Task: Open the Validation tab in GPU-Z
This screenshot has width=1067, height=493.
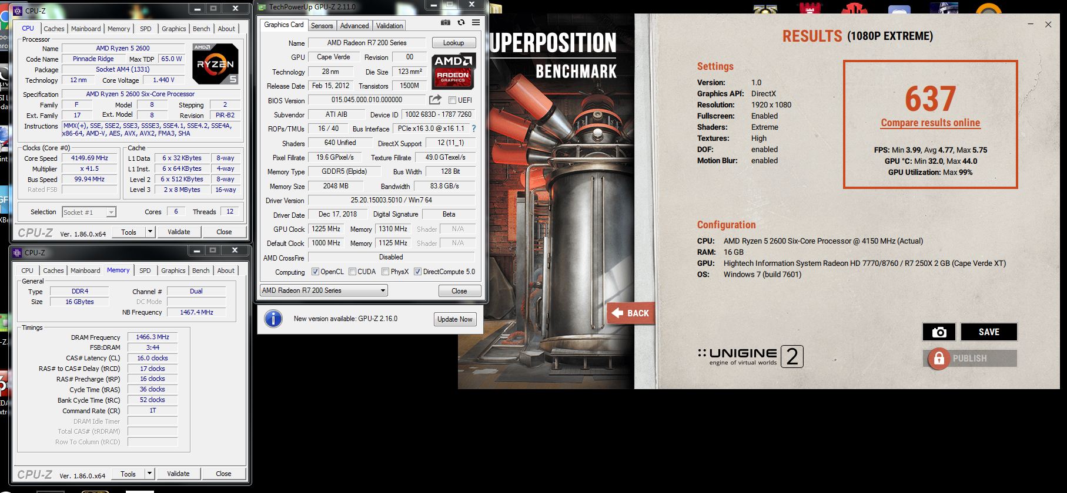Action: 389,26
